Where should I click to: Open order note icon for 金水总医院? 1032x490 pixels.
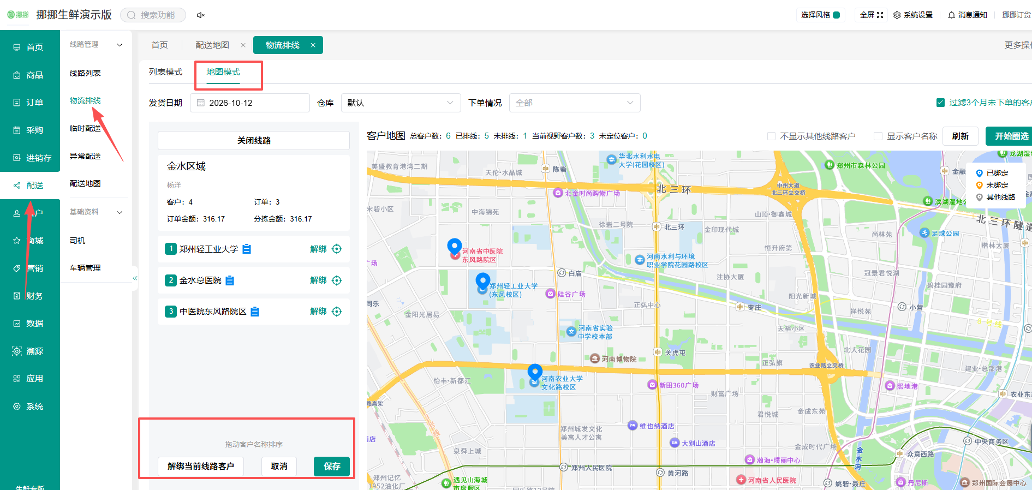tap(230, 280)
